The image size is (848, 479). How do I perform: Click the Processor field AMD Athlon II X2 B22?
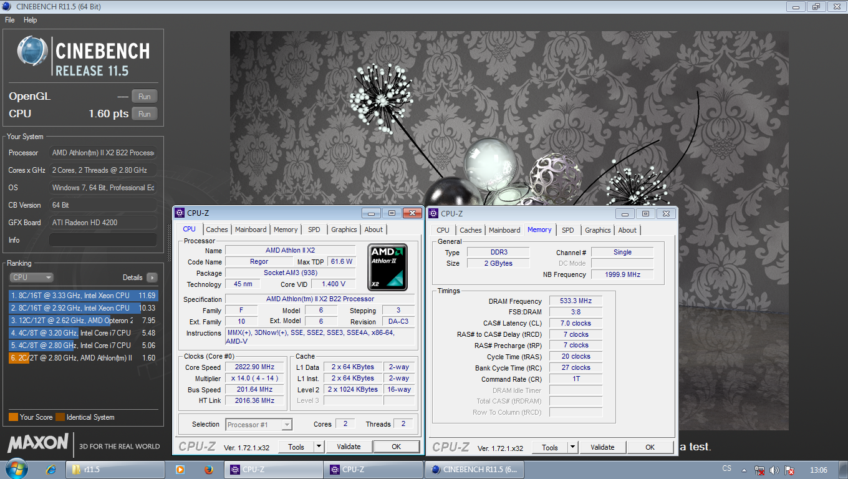tap(104, 153)
